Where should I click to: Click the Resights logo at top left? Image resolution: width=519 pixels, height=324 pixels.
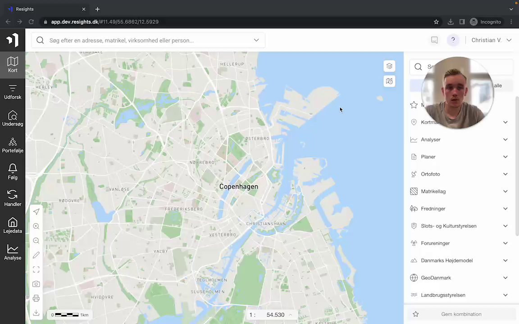point(13,40)
